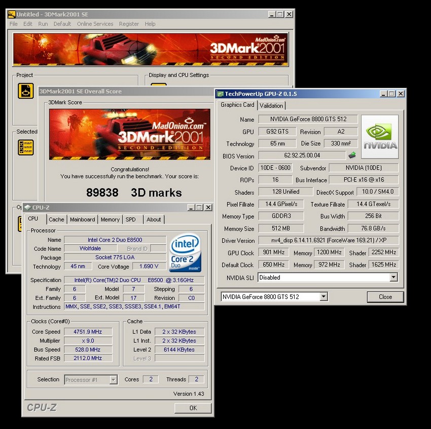Click the Core Speed 4751.9 MHz field

point(88,332)
